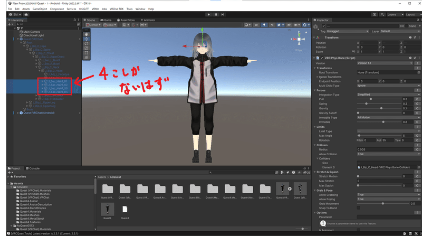Open the GameObject menu
Viewport: 422px width, 236px height.
[x=40, y=9]
